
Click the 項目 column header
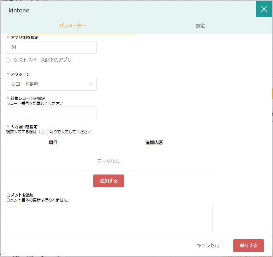53,142
